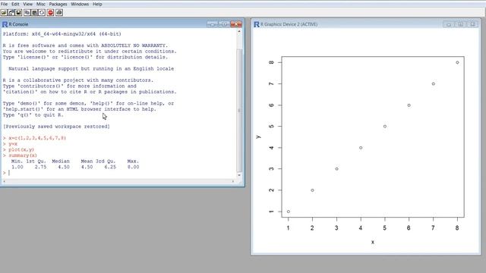
Task: Close the R Console window
Action: (236, 24)
